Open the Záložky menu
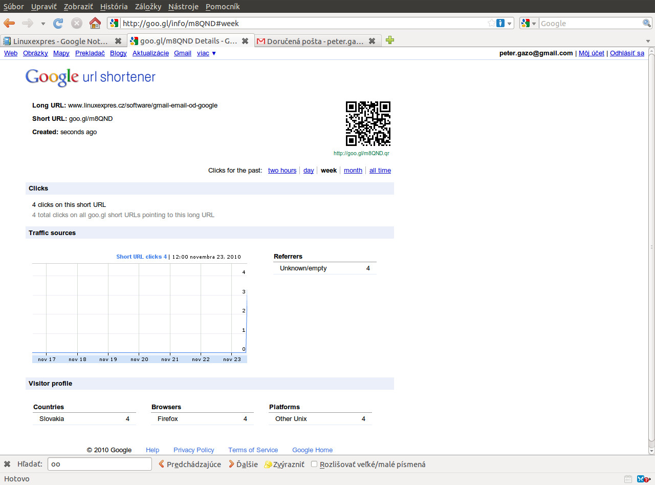The width and height of the screenshot is (655, 485). tap(148, 7)
